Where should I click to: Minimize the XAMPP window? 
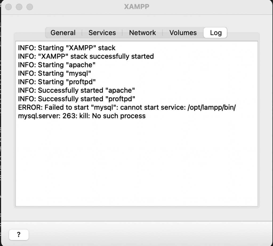(19, 7)
